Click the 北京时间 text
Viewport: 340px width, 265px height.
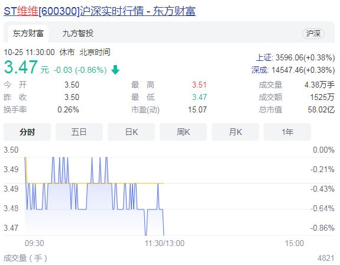95,52
